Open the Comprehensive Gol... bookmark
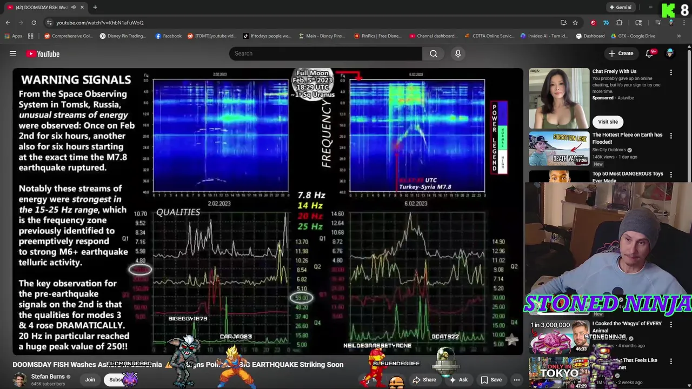 [69, 36]
